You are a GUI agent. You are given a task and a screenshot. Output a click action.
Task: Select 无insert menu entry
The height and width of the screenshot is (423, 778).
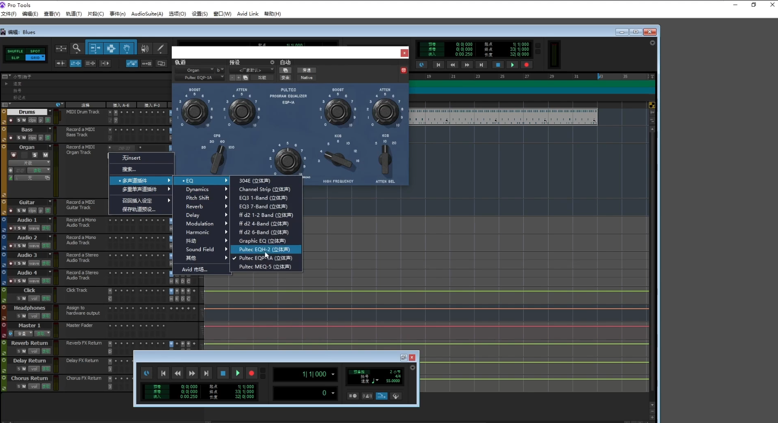click(x=141, y=158)
